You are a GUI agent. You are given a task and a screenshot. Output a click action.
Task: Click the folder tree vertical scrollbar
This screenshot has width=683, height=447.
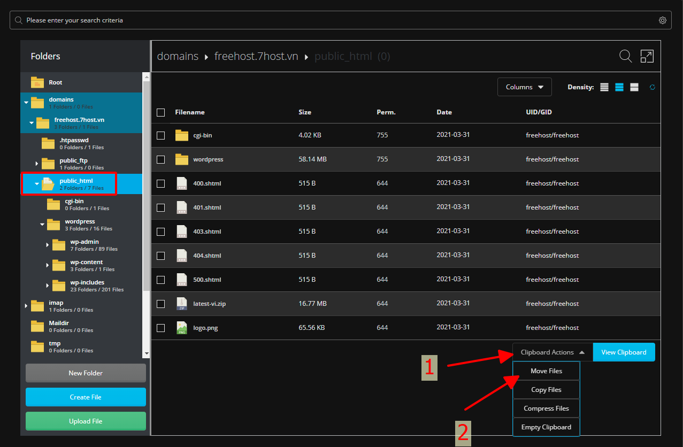(146, 187)
